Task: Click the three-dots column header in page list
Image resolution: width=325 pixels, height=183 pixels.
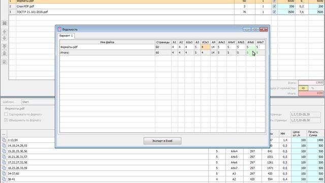Action: (x=4, y=134)
